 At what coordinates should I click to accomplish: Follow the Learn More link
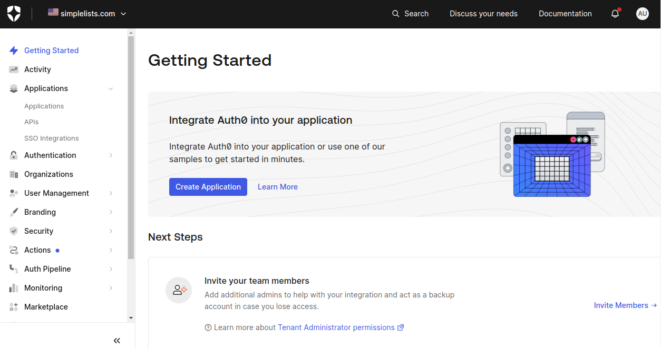pos(278,187)
